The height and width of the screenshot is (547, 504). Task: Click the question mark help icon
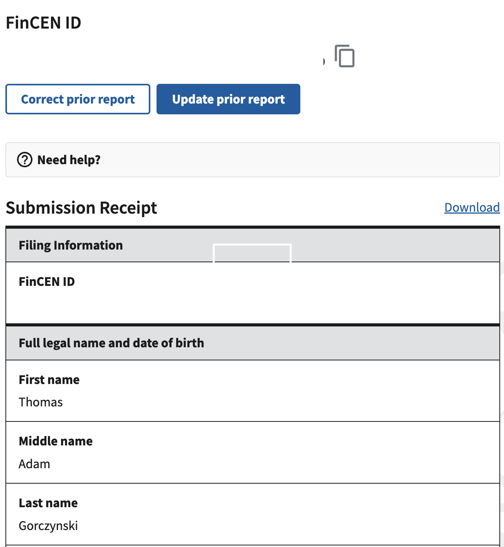pyautogui.click(x=25, y=160)
